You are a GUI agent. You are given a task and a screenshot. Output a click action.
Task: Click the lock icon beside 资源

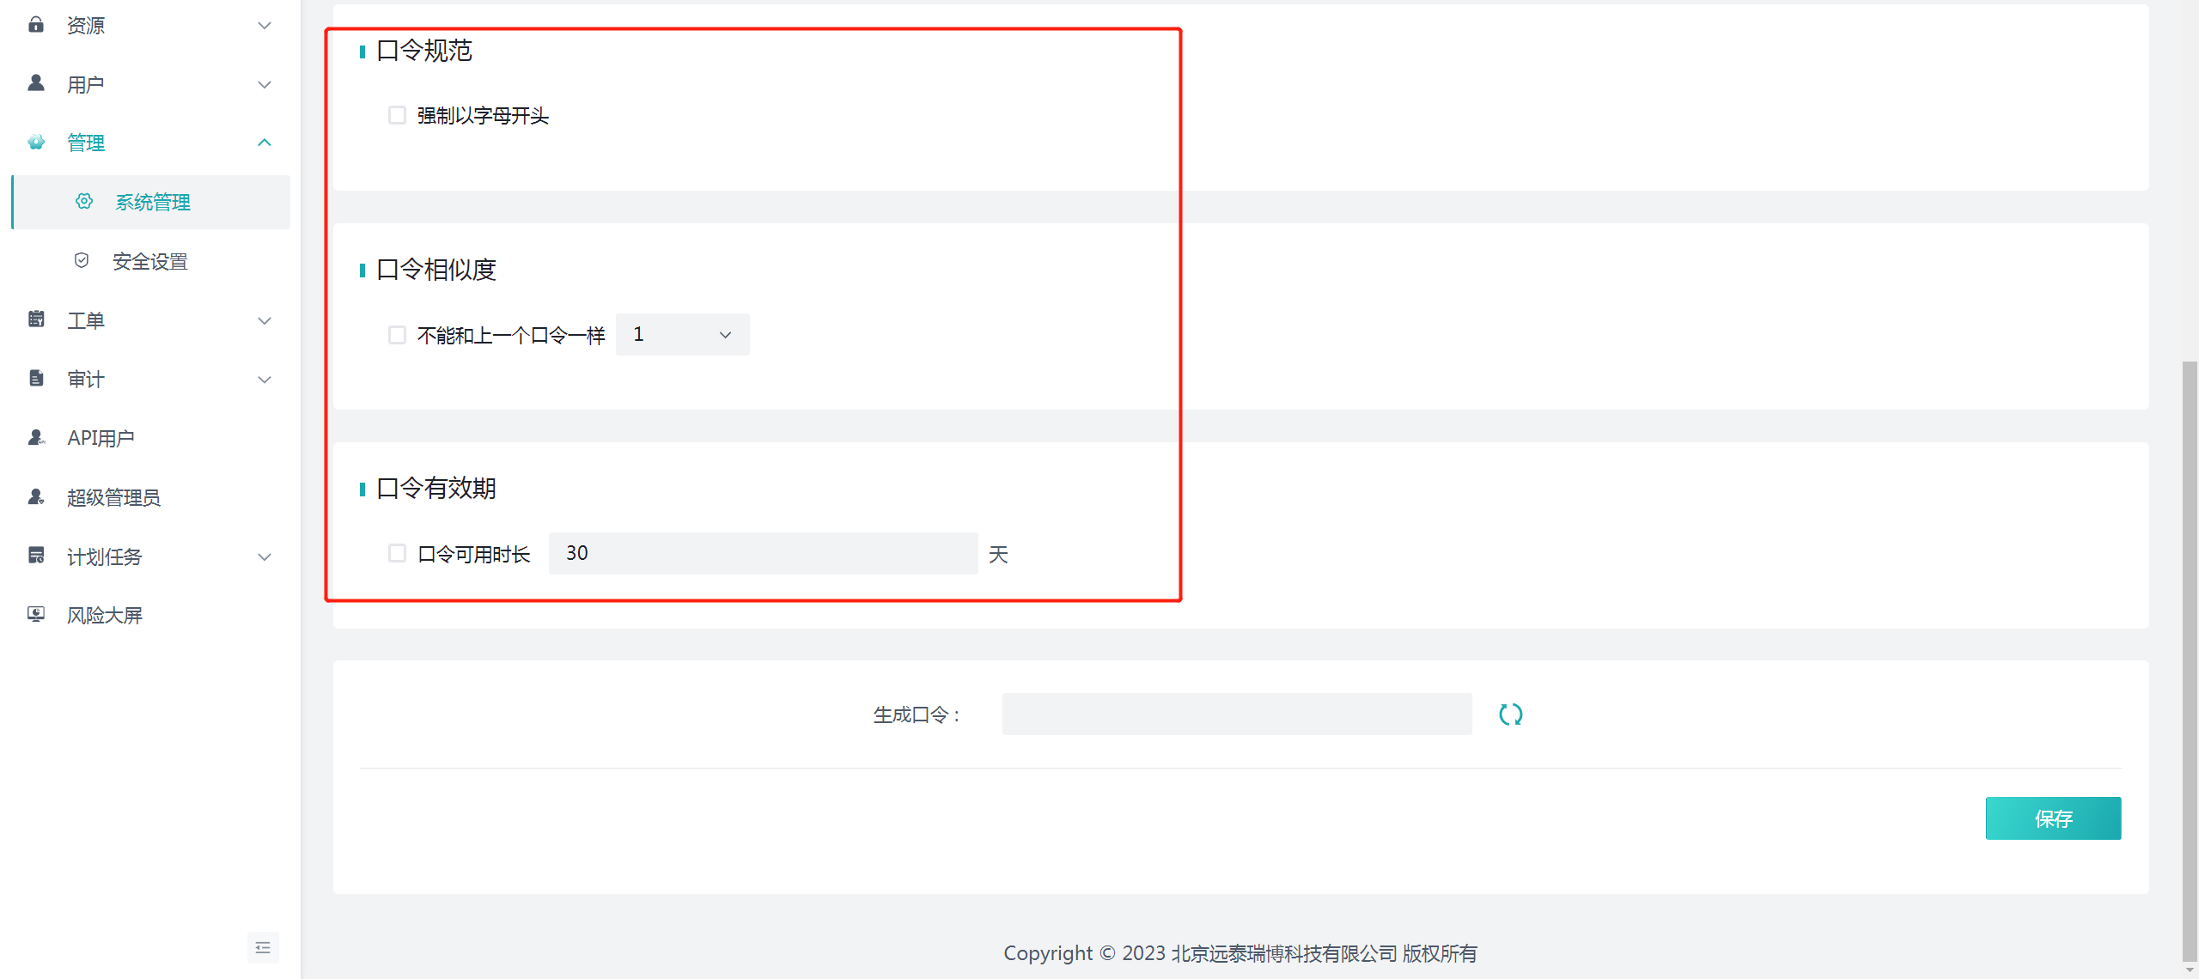(x=36, y=25)
